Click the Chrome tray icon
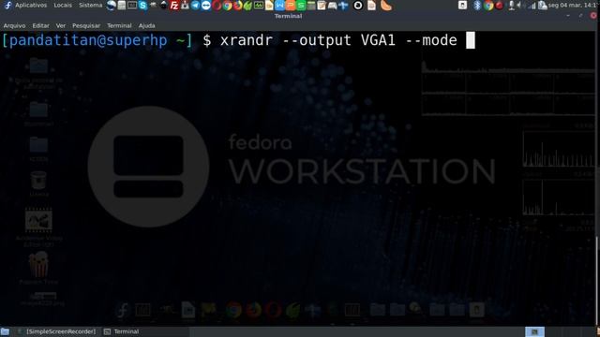This screenshot has height=337, width=600. (x=488, y=6)
